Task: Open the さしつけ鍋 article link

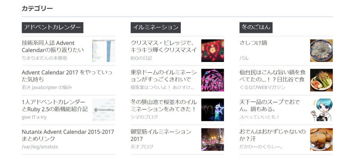Action: pos(253,43)
